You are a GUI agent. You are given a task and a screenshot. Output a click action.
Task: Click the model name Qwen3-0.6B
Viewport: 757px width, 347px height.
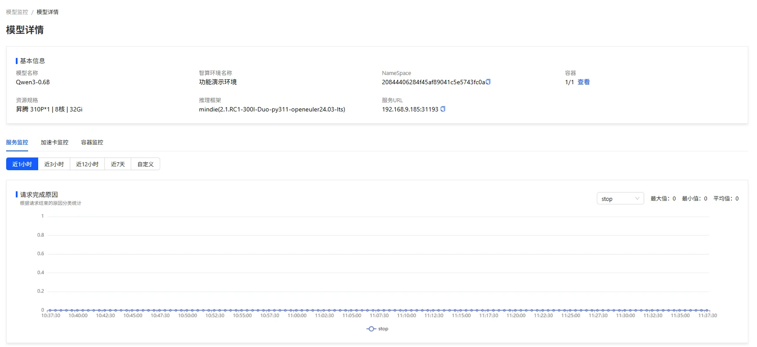[x=33, y=82]
